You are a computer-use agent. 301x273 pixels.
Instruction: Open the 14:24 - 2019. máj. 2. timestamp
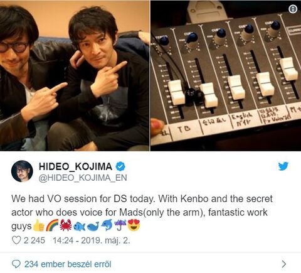[92, 240]
